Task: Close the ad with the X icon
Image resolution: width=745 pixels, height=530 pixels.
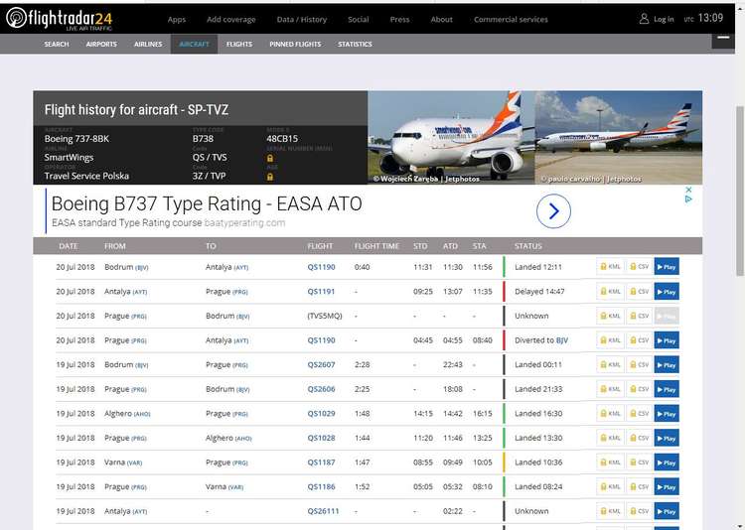Action: [x=688, y=190]
